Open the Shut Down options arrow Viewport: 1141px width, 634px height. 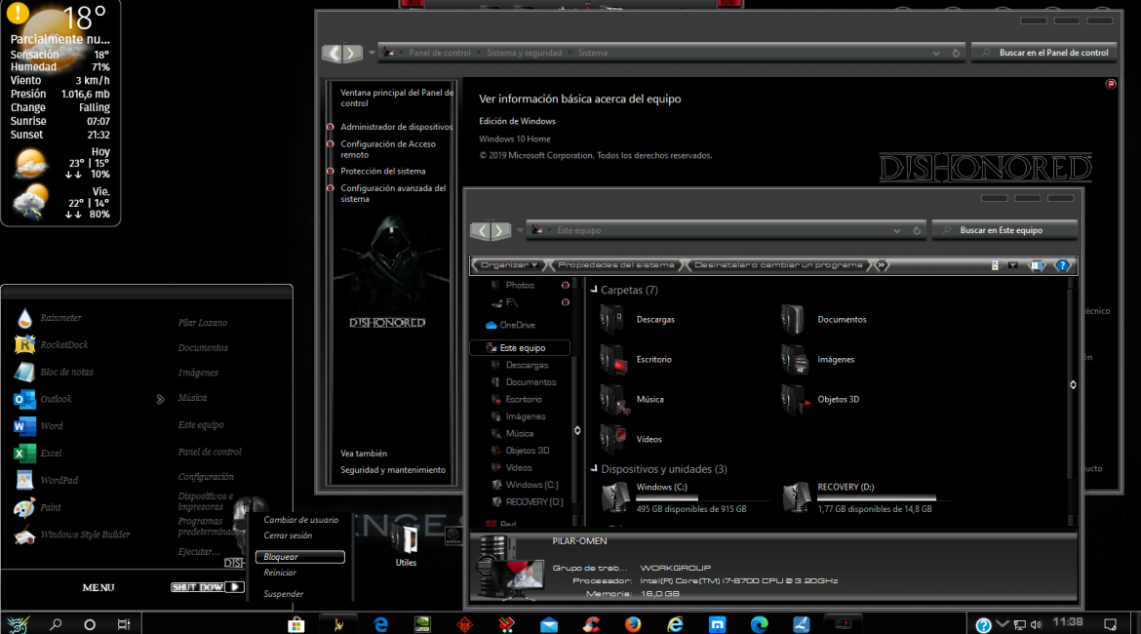(x=234, y=587)
